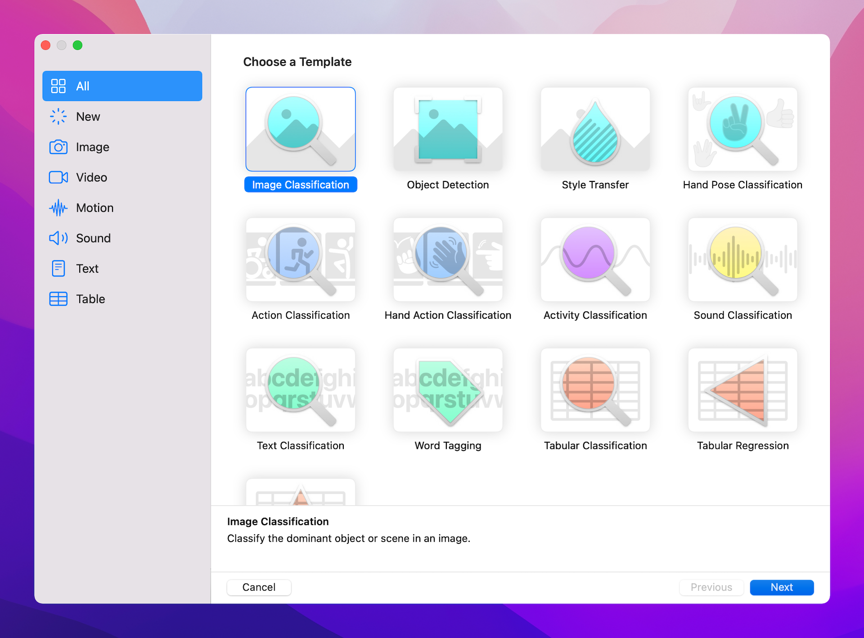Select the Tabular Classification template
Image resolution: width=864 pixels, height=638 pixels.
[x=595, y=390]
